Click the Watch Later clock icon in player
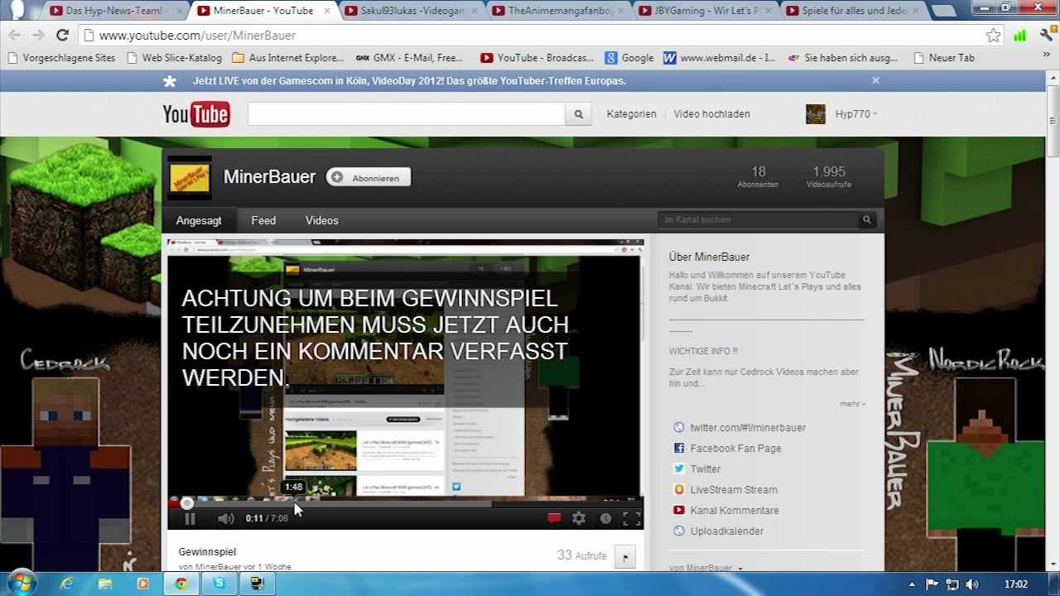The image size is (1060, 596). (605, 519)
